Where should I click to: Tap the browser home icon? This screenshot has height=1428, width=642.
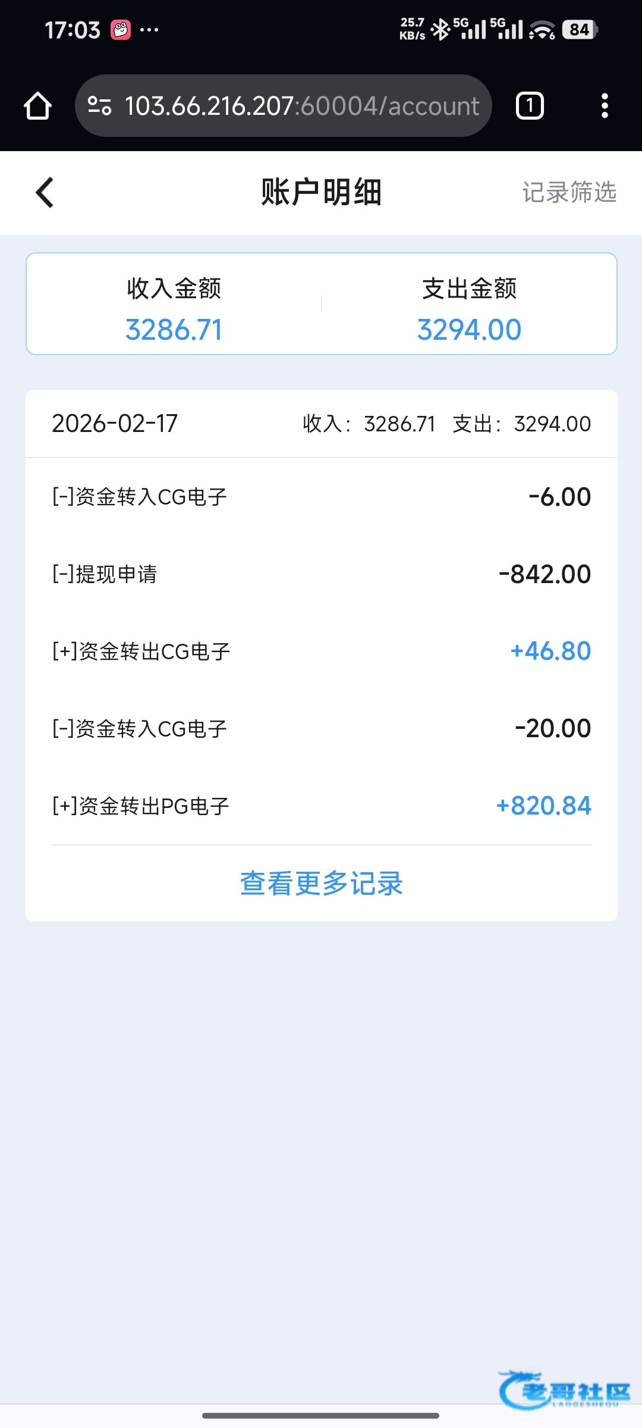[x=37, y=106]
